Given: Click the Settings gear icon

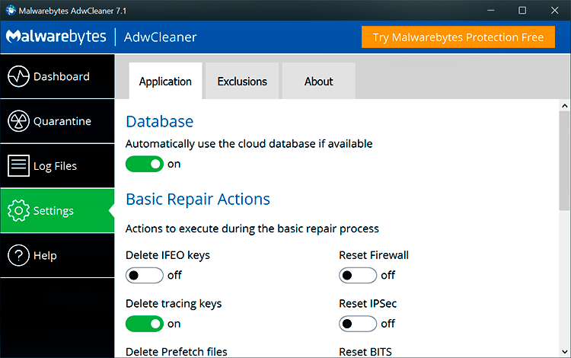Looking at the screenshot, I should click(x=18, y=210).
